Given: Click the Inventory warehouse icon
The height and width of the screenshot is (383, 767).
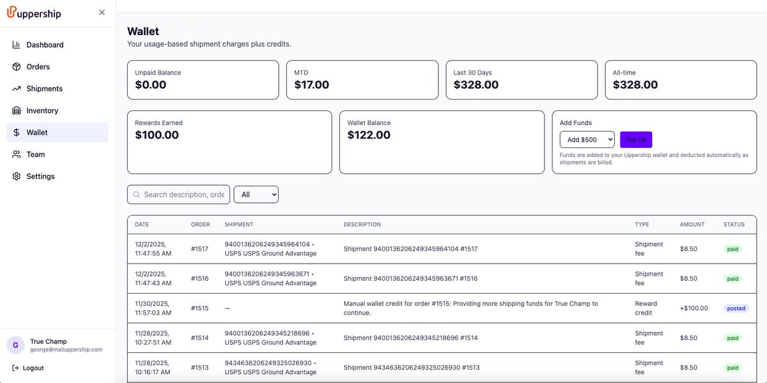Looking at the screenshot, I should (x=17, y=110).
